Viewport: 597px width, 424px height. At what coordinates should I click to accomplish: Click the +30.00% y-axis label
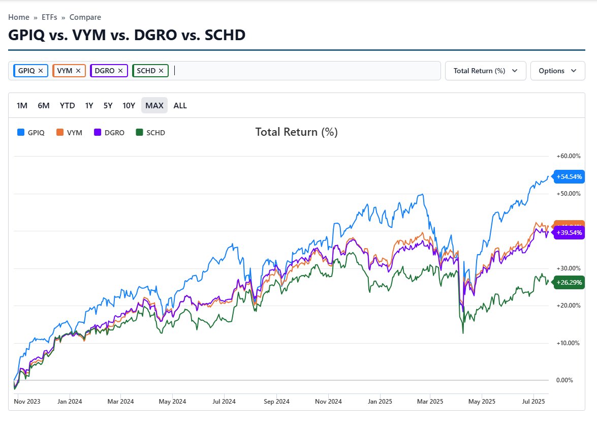point(569,268)
